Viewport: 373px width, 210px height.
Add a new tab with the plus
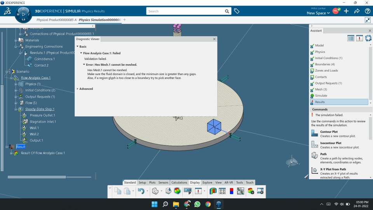(124, 20)
